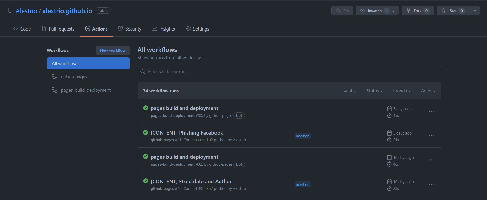Open the alestrio.github.io repository link
The image size is (487, 200).
point(67,11)
